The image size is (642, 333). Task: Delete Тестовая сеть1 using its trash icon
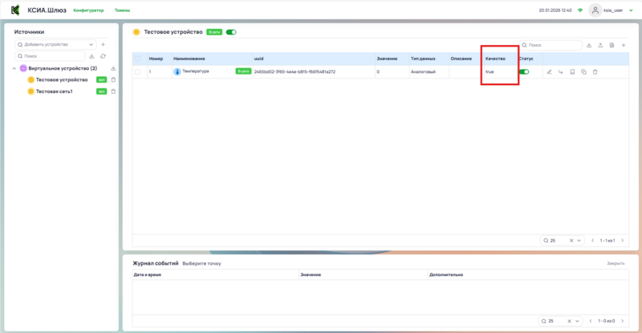tap(113, 91)
